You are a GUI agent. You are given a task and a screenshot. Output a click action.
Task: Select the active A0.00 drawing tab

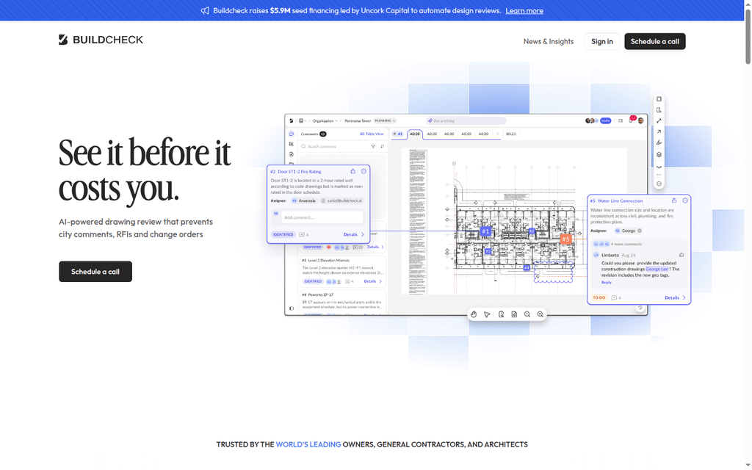tap(415, 134)
